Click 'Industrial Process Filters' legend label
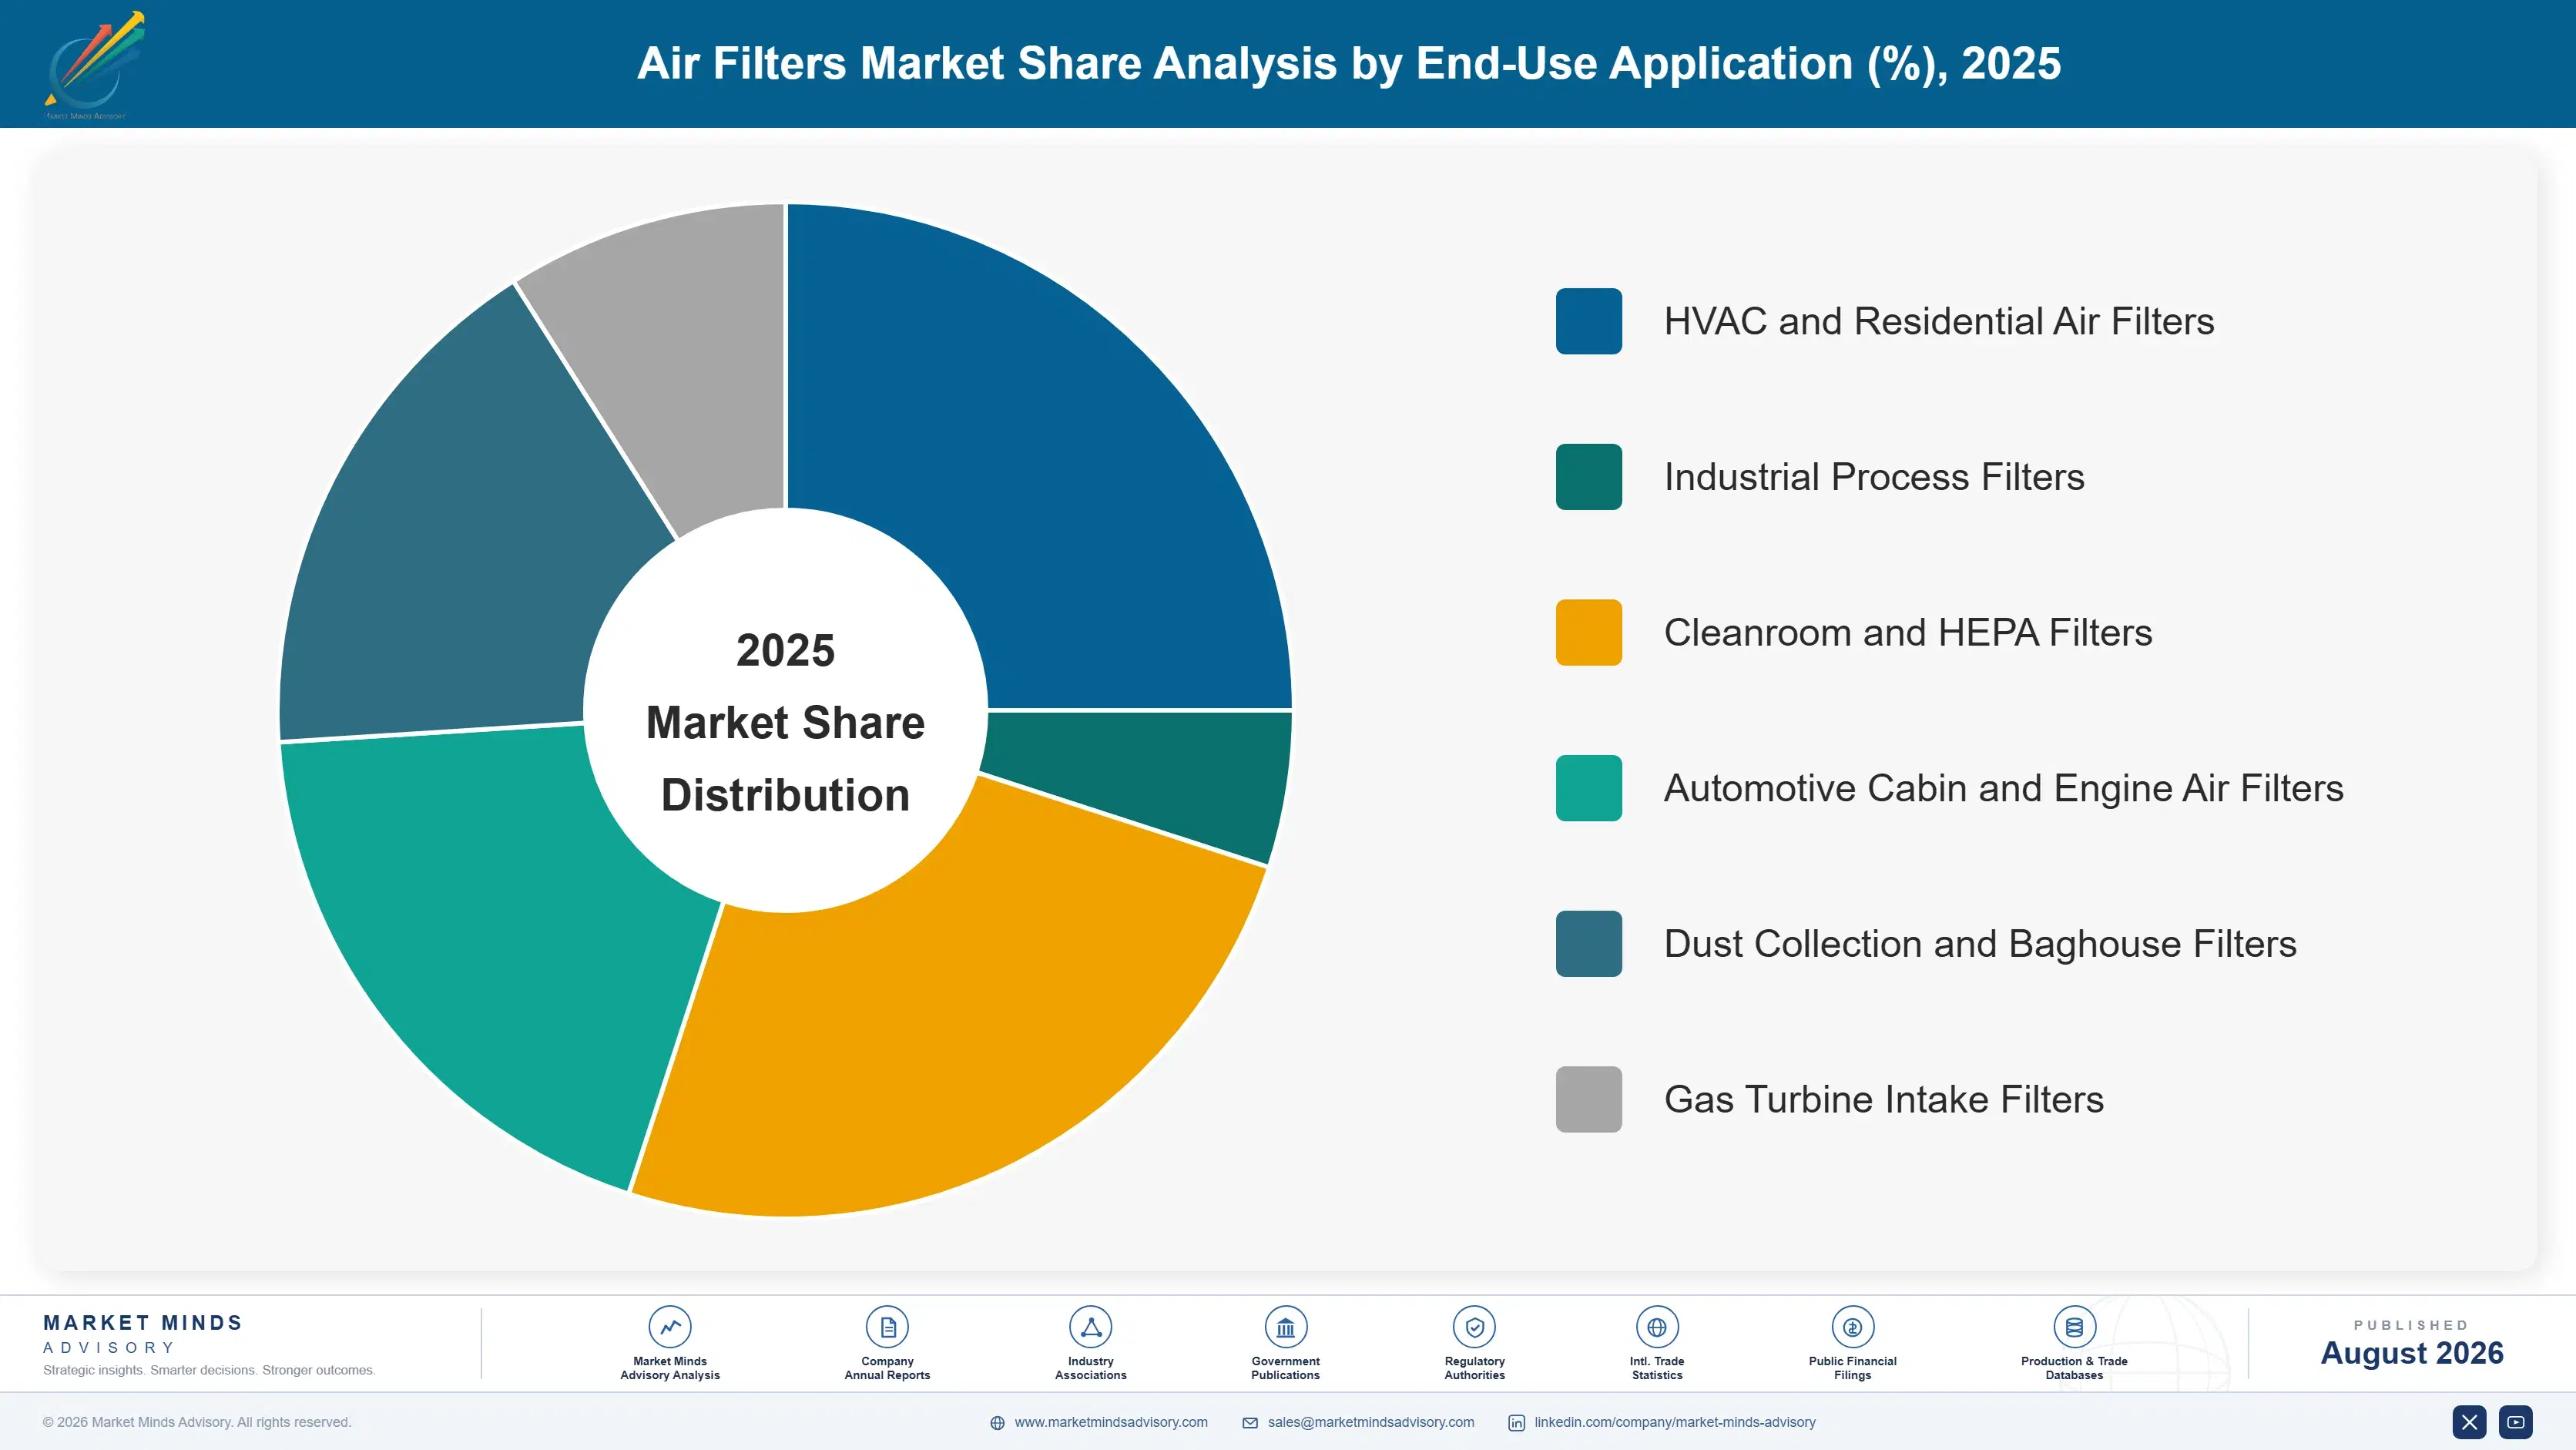2576x1450 pixels. pos(1874,477)
